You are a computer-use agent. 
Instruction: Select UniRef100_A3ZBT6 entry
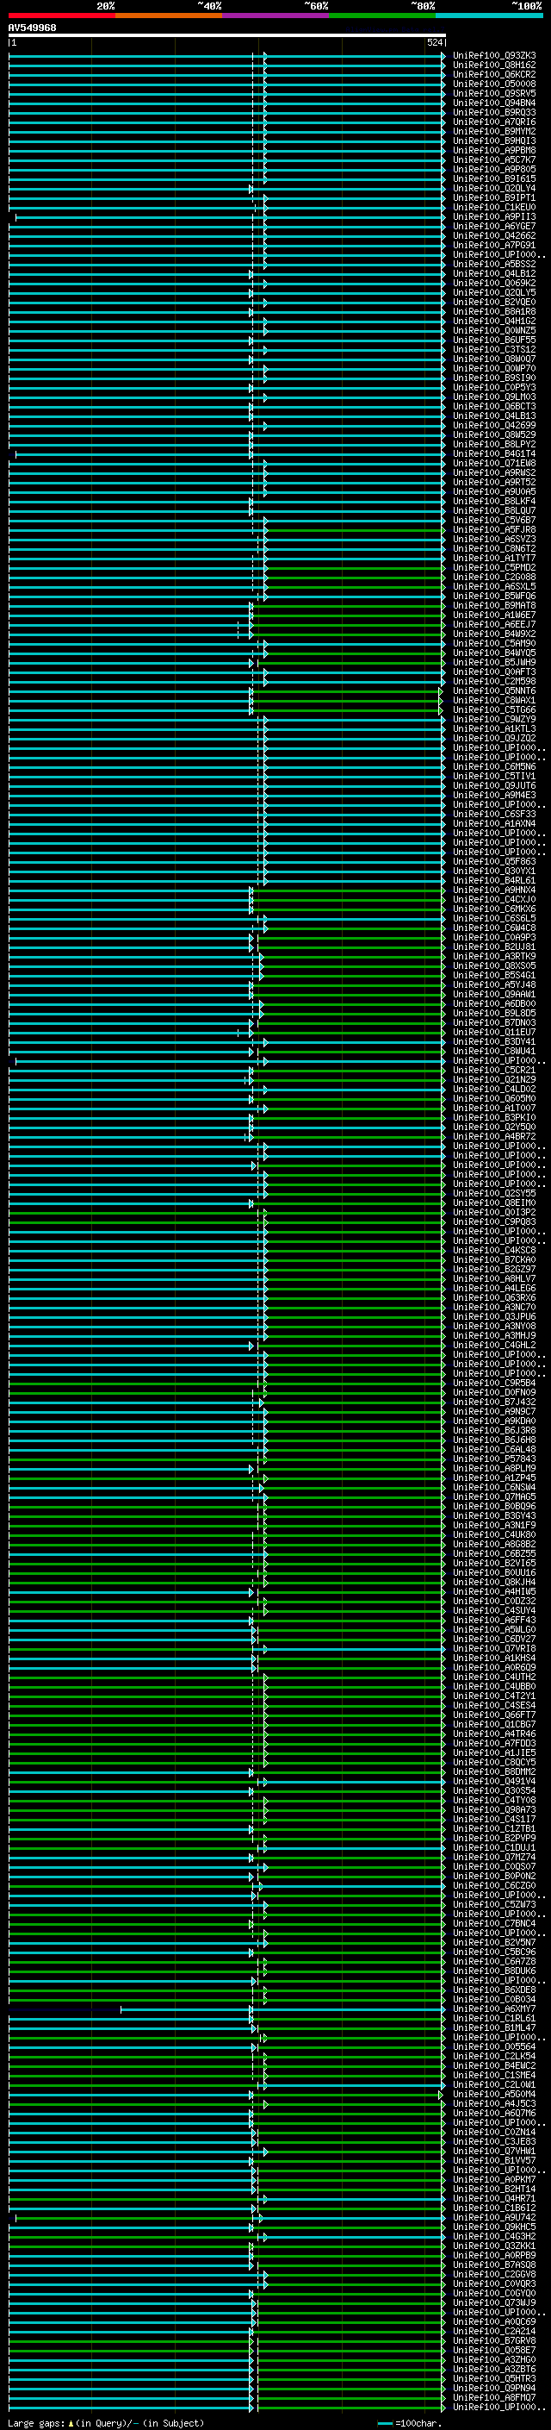(x=494, y=2368)
